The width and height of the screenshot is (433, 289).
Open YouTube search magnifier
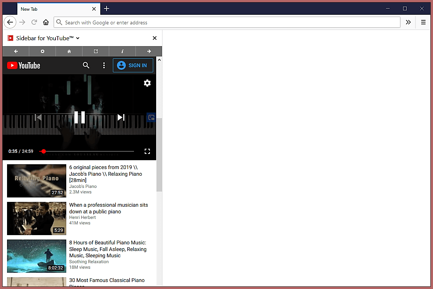(x=86, y=65)
